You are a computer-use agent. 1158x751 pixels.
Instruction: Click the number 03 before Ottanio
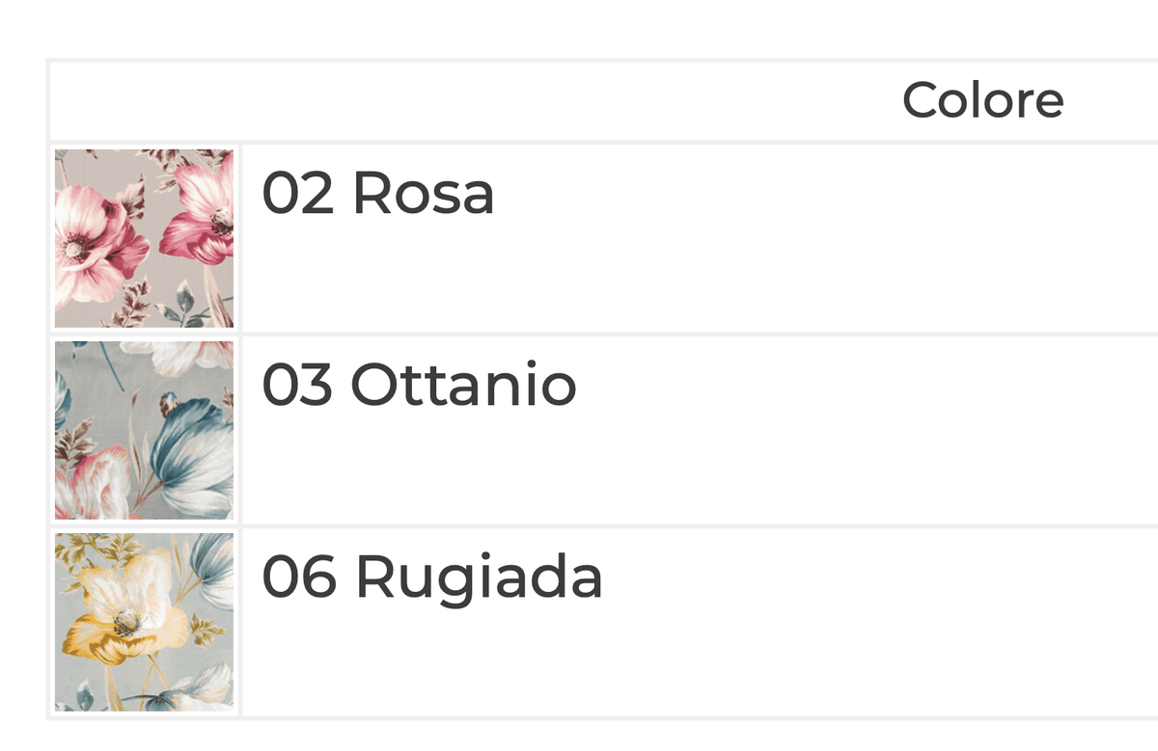coord(298,385)
